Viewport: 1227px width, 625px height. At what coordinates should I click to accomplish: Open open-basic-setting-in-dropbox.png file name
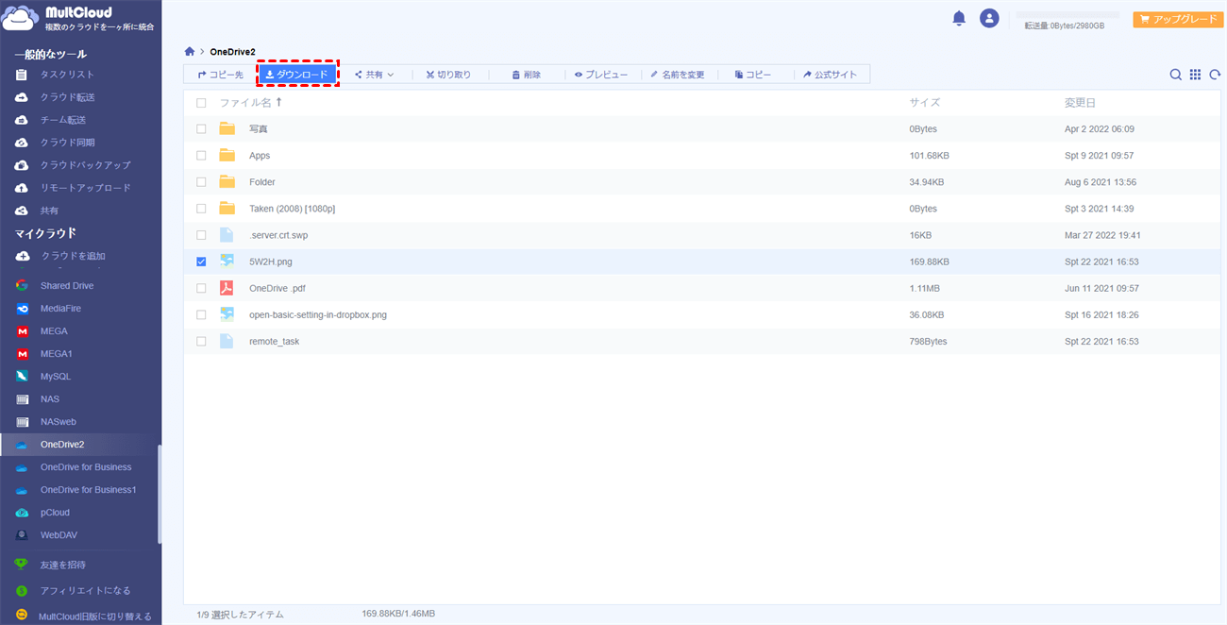318,314
